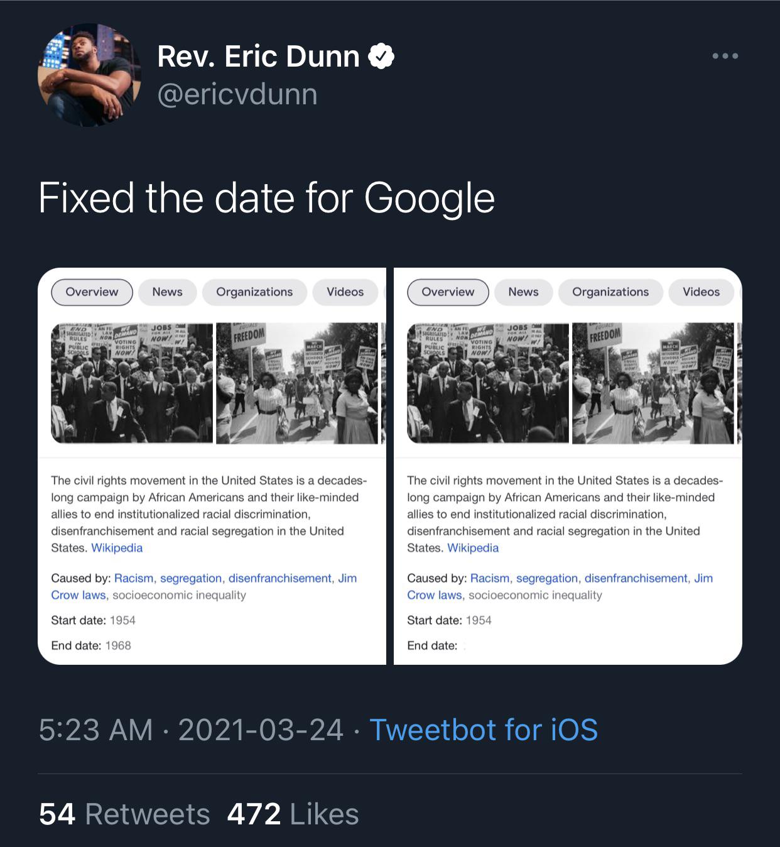The width and height of the screenshot is (780, 847).
Task: Tap the FREEDOM sign march photo, right screenshot
Action: coord(653,383)
